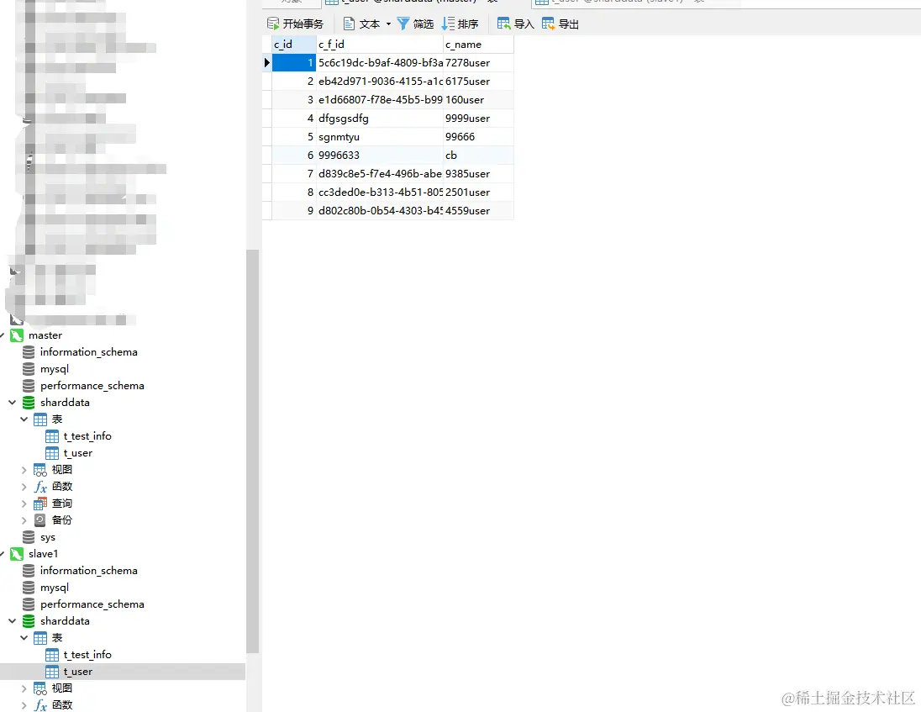Image resolution: width=921 pixels, height=712 pixels.
Task: Click the c_id column header
Action: (294, 45)
